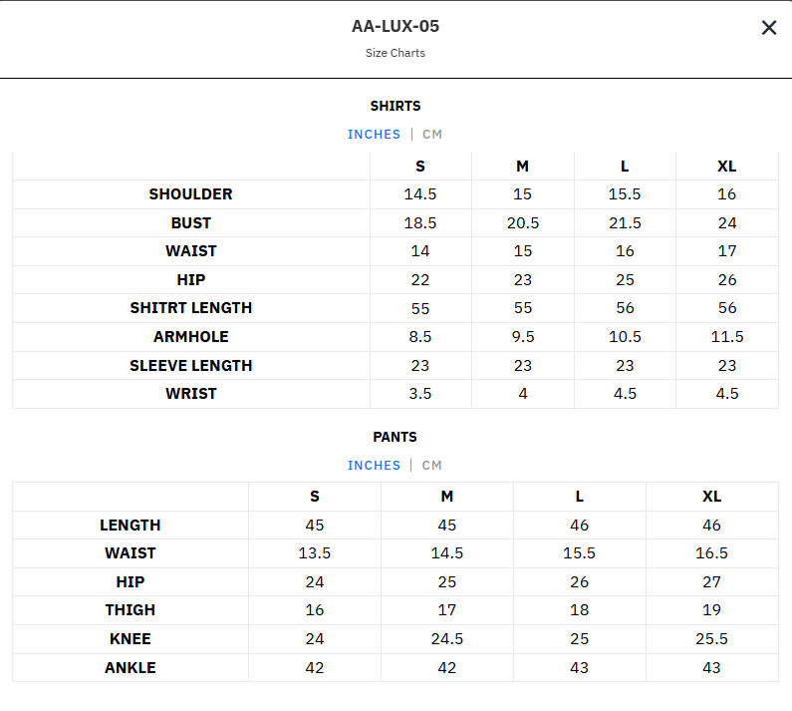The height and width of the screenshot is (711, 792).
Task: Switch shirts chart to CM units
Action: 432,135
